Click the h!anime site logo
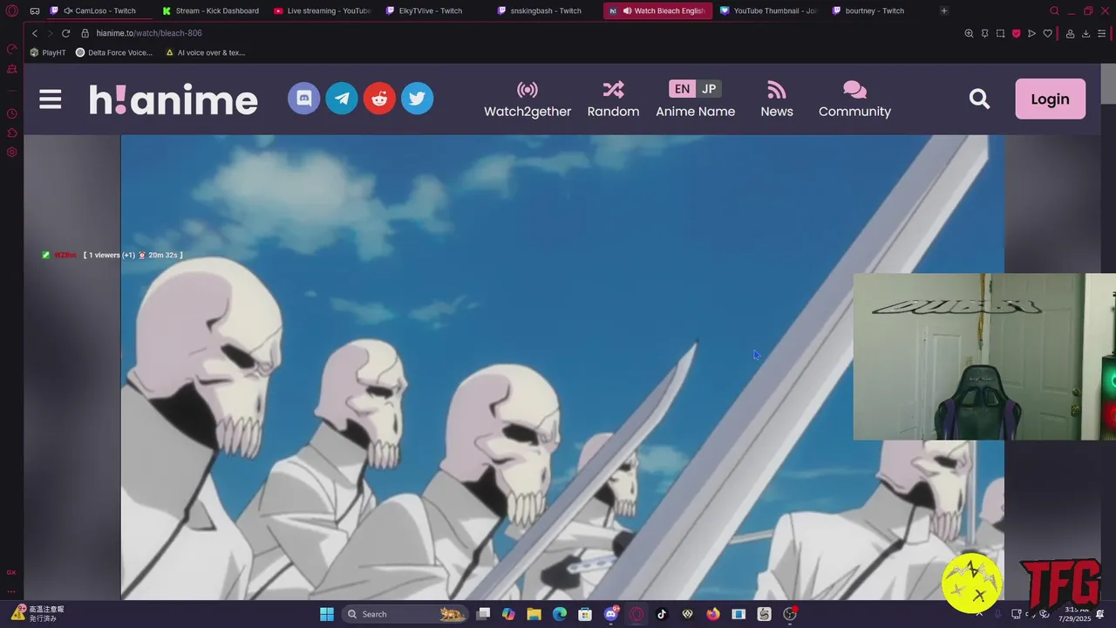 (174, 99)
